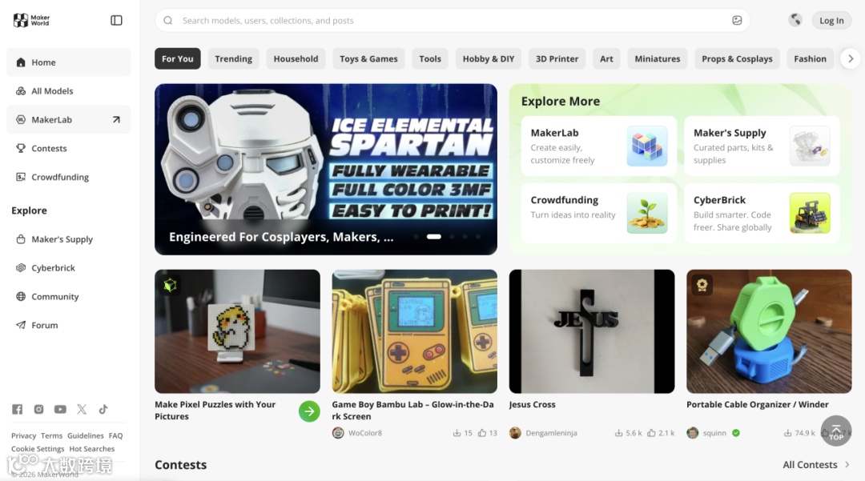Go to Home in sidebar
865x481 pixels.
click(x=68, y=62)
